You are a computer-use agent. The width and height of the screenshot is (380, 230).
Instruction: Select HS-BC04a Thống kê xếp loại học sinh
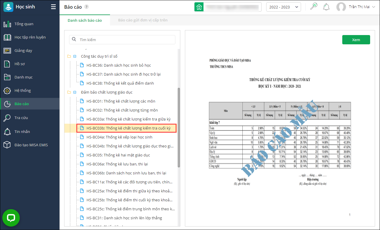point(119,137)
